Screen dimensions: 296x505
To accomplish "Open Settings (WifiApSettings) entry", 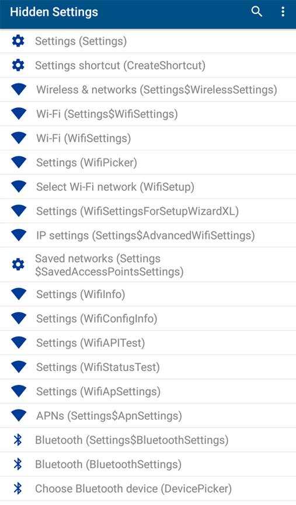I will pos(148,391).
